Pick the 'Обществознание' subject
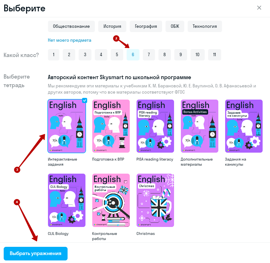This screenshot has width=270, height=263. 71,26
